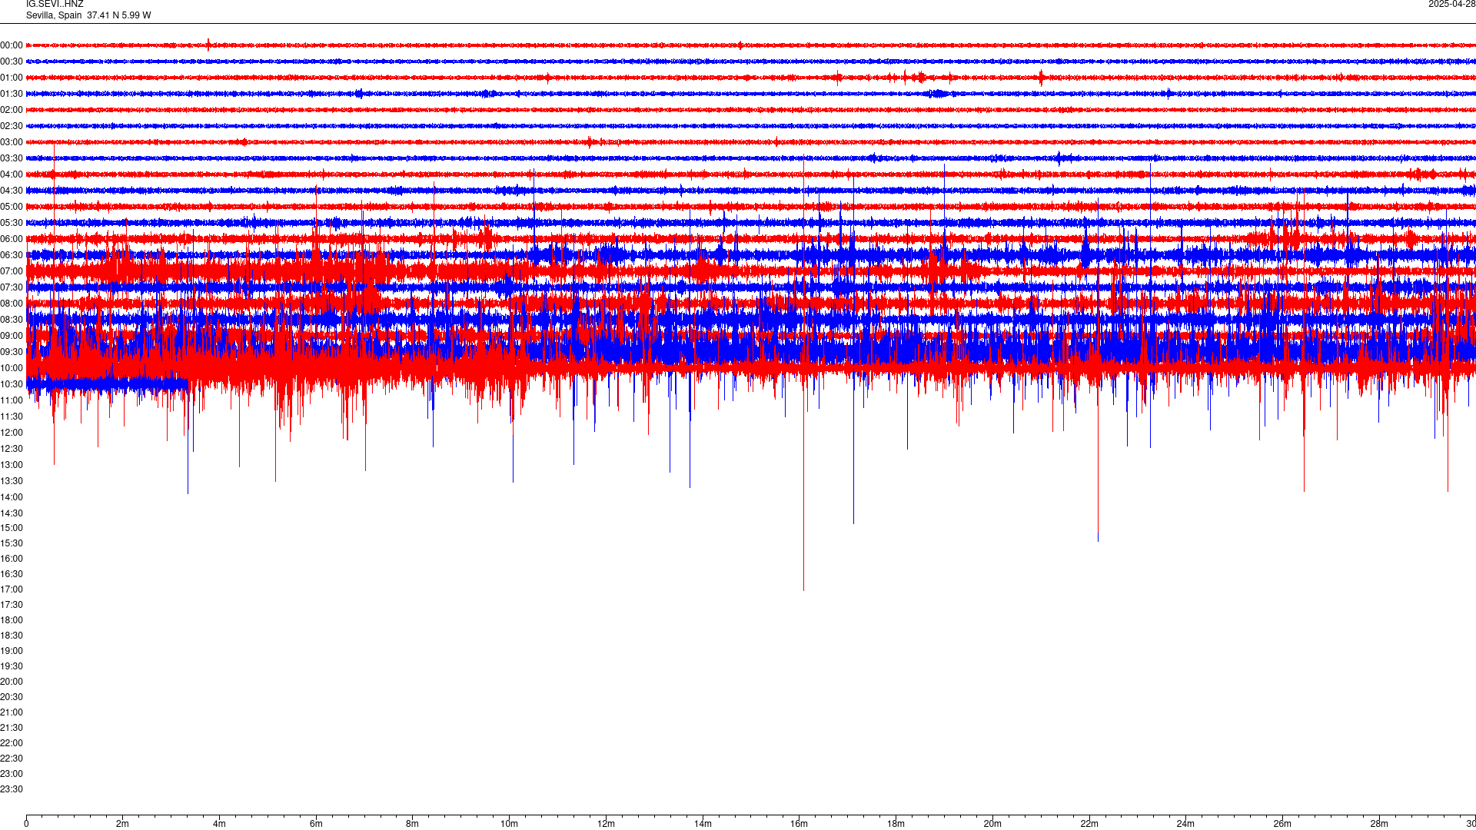
Task: Click the 4m mark on the time axis
Action: [x=219, y=824]
